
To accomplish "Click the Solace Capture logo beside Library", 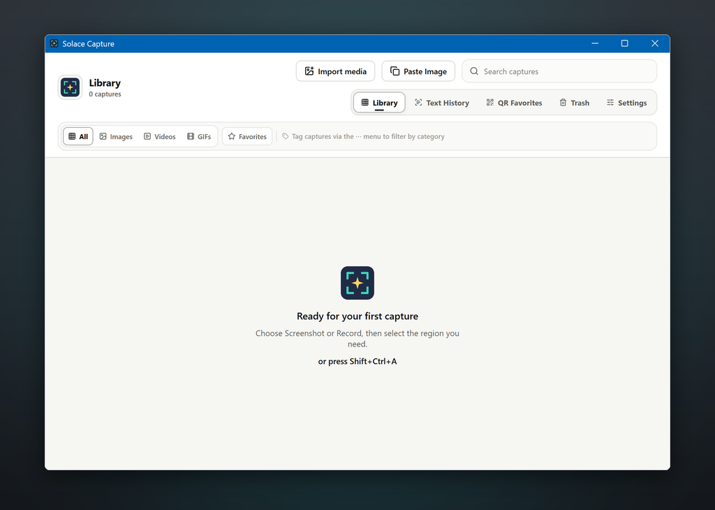I will (x=71, y=87).
